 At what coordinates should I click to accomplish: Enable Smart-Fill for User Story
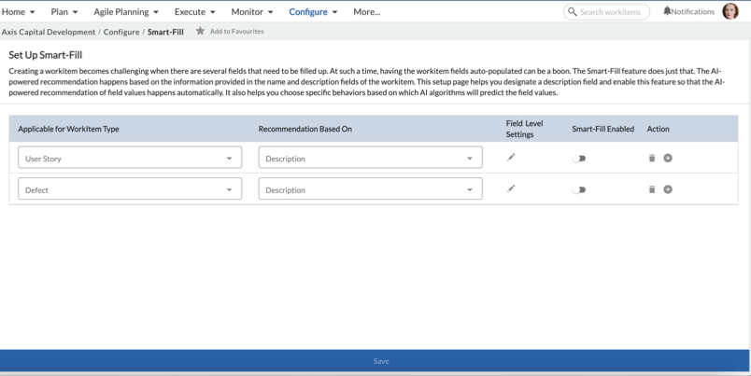tap(579, 159)
